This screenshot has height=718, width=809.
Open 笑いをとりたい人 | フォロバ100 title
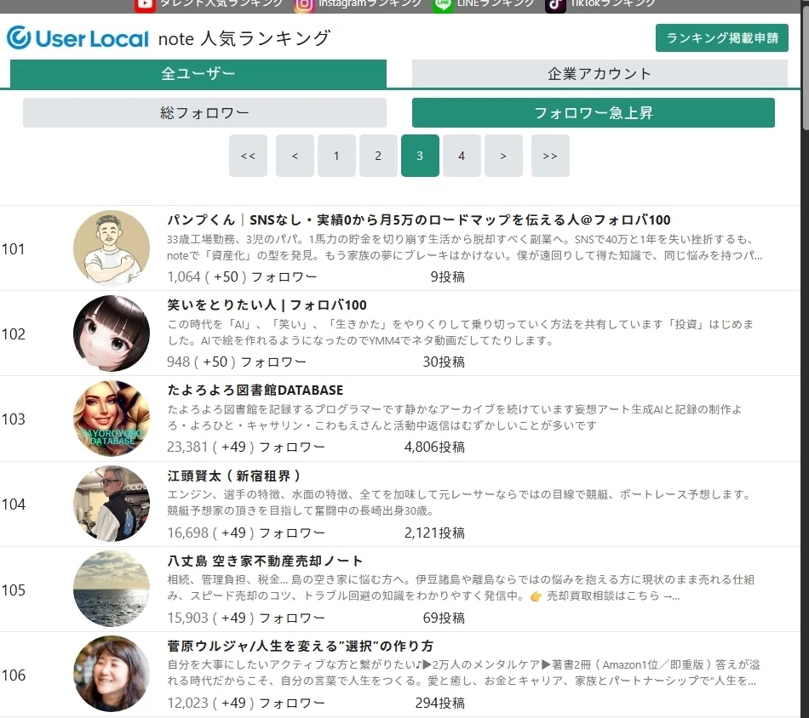[x=267, y=305]
